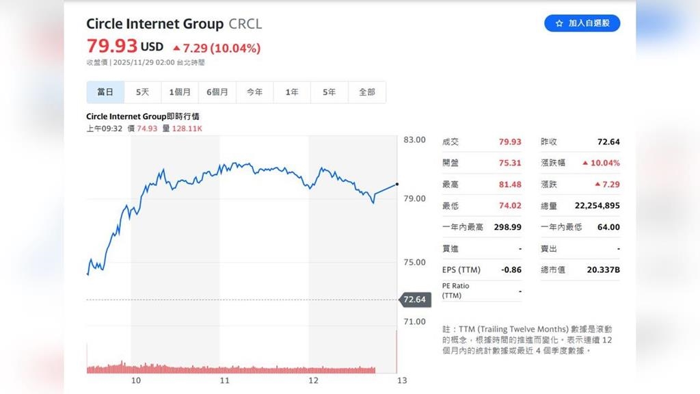Switch chart to 5天 range

[142, 92]
